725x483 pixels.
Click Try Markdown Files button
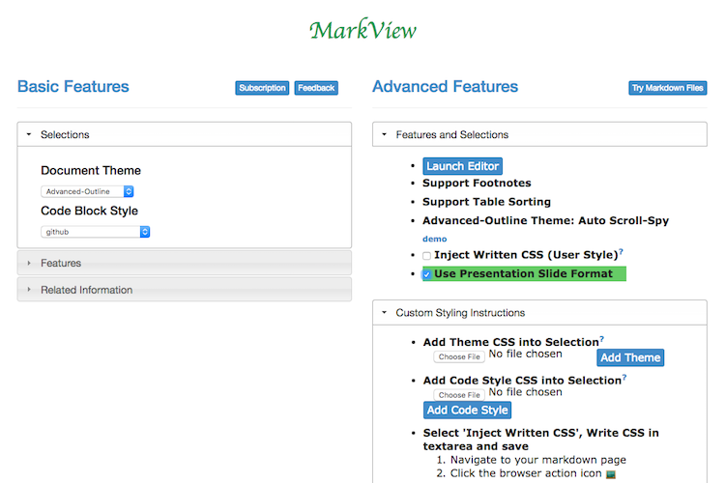[x=668, y=88]
